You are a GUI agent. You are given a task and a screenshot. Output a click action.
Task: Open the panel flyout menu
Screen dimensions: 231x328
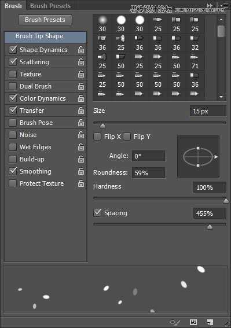coord(224,5)
